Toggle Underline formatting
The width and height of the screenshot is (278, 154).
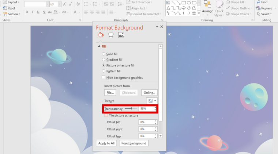point(38,12)
